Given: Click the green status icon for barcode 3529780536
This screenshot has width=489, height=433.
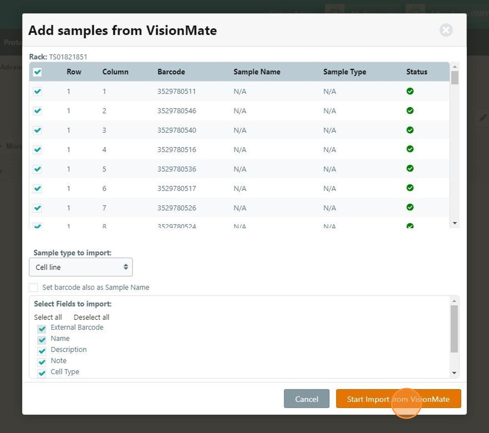Looking at the screenshot, I should [410, 168].
